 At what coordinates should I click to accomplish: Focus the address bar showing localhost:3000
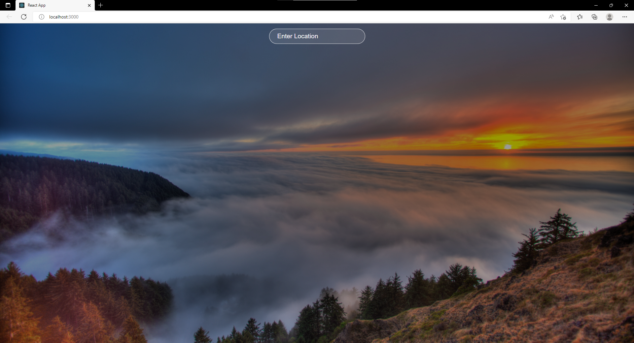tap(264, 17)
